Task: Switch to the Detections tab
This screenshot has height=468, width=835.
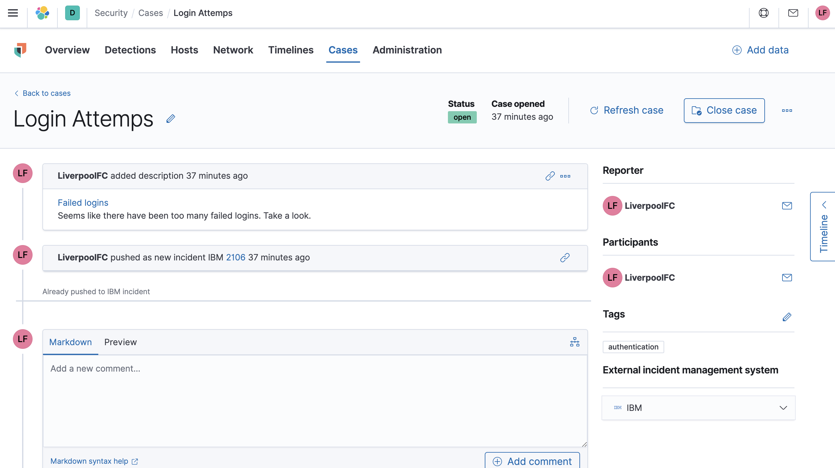Action: 130,50
